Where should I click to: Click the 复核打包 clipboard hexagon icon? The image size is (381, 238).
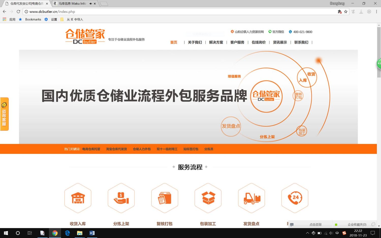[x=165, y=198]
